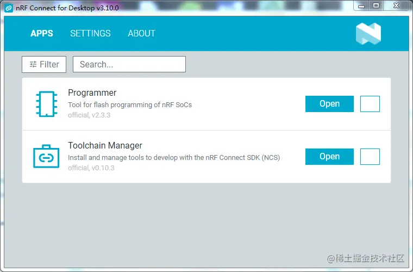Screen dimensions: 413x272
Task: Open the Toolchain Manager app
Action: click(x=329, y=157)
